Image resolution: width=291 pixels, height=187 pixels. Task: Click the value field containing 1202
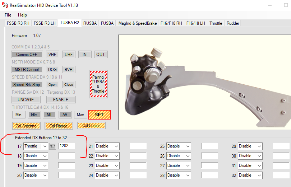66,146
